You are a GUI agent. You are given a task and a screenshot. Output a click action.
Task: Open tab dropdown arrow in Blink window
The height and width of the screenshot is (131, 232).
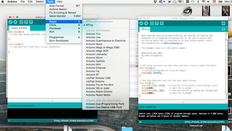(x=224, y=29)
